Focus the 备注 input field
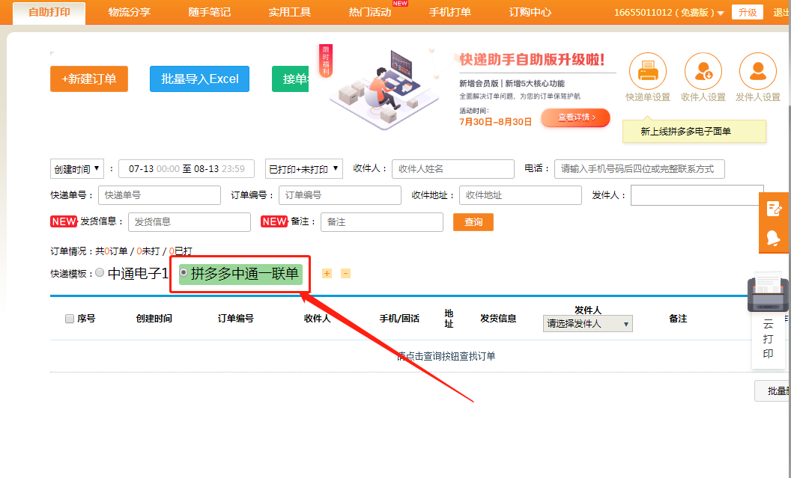Viewport: 791px width, 478px height. click(x=382, y=222)
